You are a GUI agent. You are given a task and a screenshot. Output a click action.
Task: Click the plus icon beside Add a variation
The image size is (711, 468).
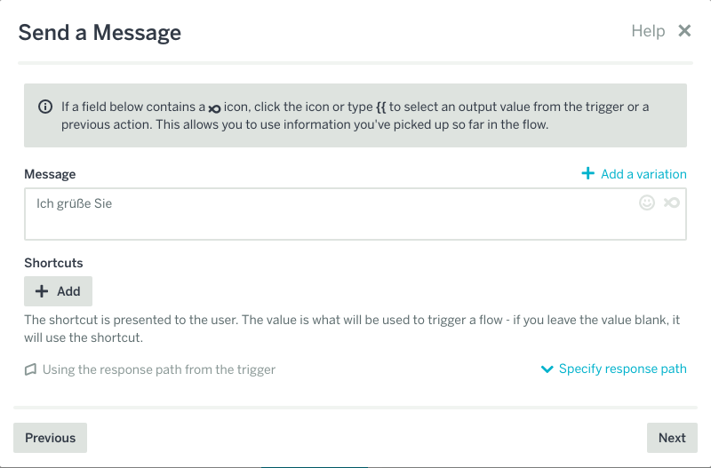click(587, 173)
